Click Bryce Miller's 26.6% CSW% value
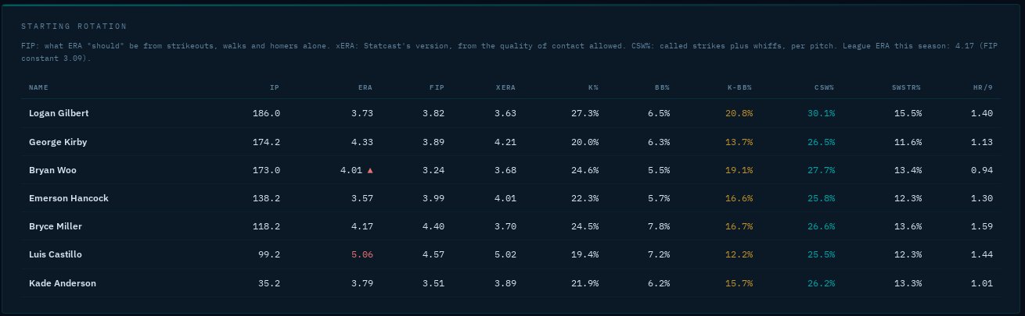1025x316 pixels. 822,226
